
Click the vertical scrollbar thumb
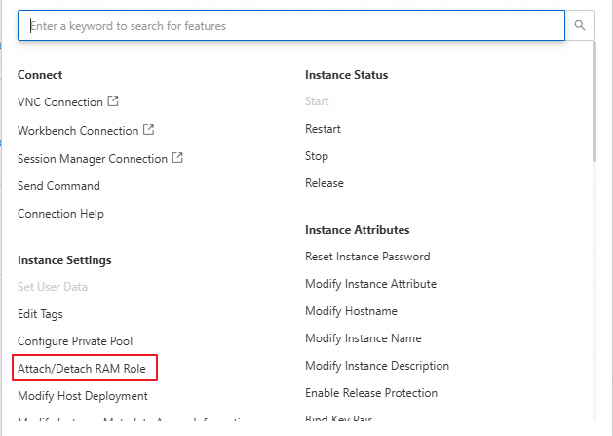point(594,102)
